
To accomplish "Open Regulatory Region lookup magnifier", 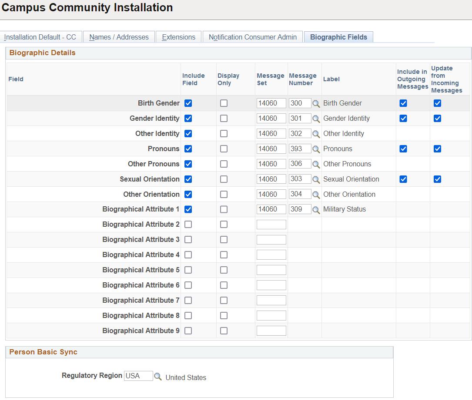I will [158, 376].
